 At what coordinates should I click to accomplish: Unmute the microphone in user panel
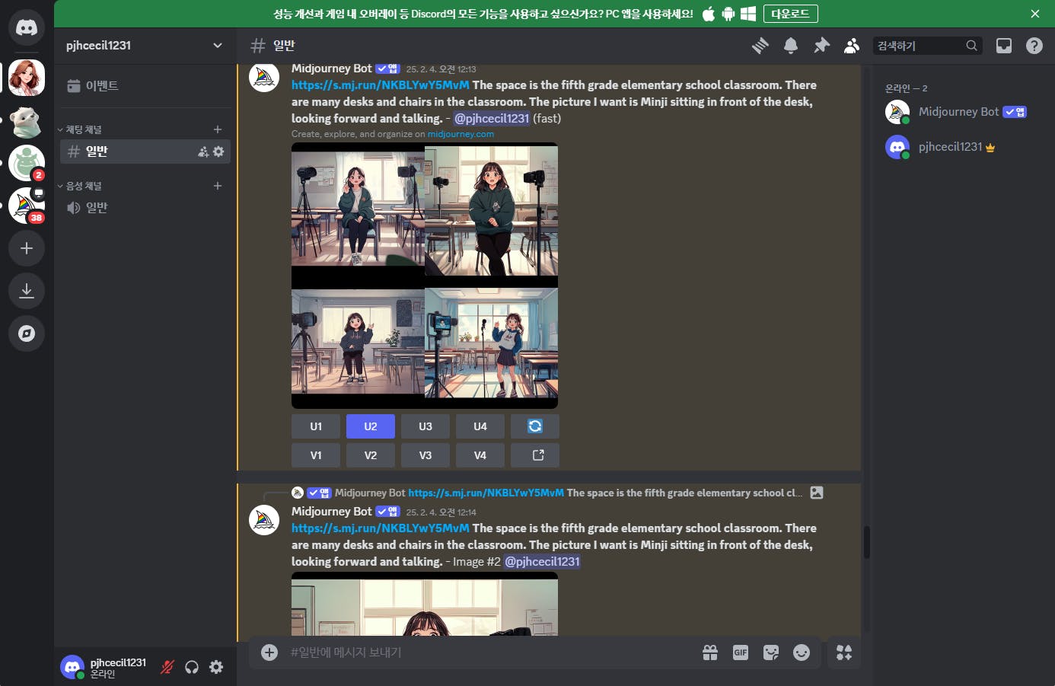pos(167,667)
